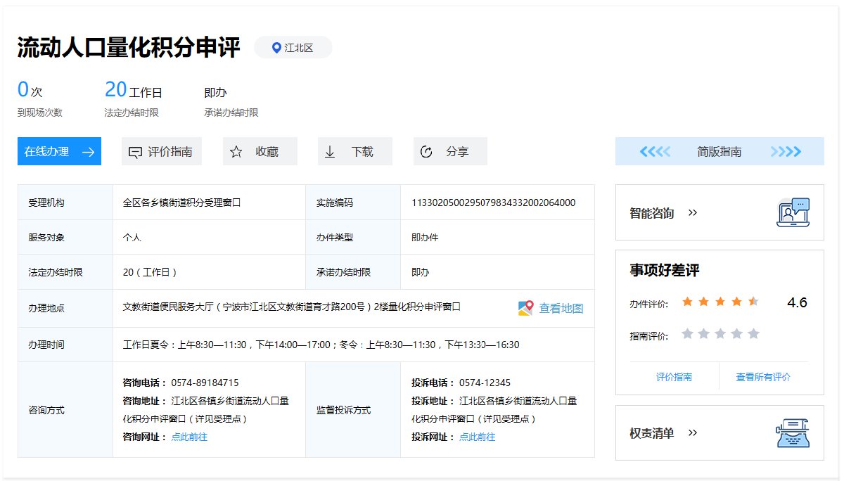
Task: Select the first grey 指南评价 star
Action: (x=687, y=333)
